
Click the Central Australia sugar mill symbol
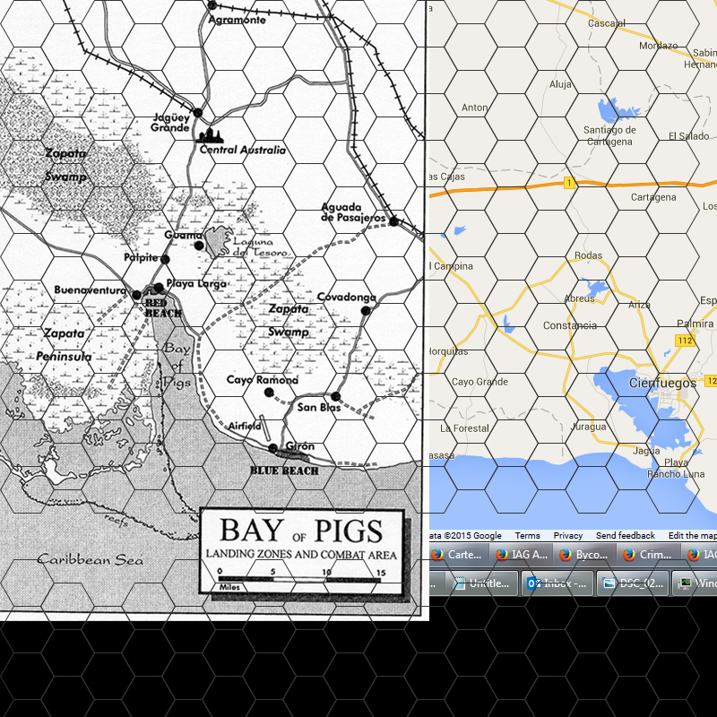coord(211,135)
